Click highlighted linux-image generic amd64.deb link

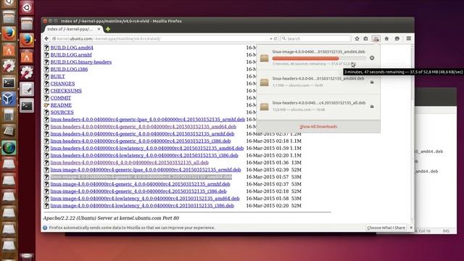[x=141, y=177]
